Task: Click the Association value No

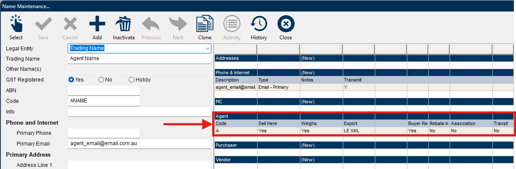Action: click(471, 131)
